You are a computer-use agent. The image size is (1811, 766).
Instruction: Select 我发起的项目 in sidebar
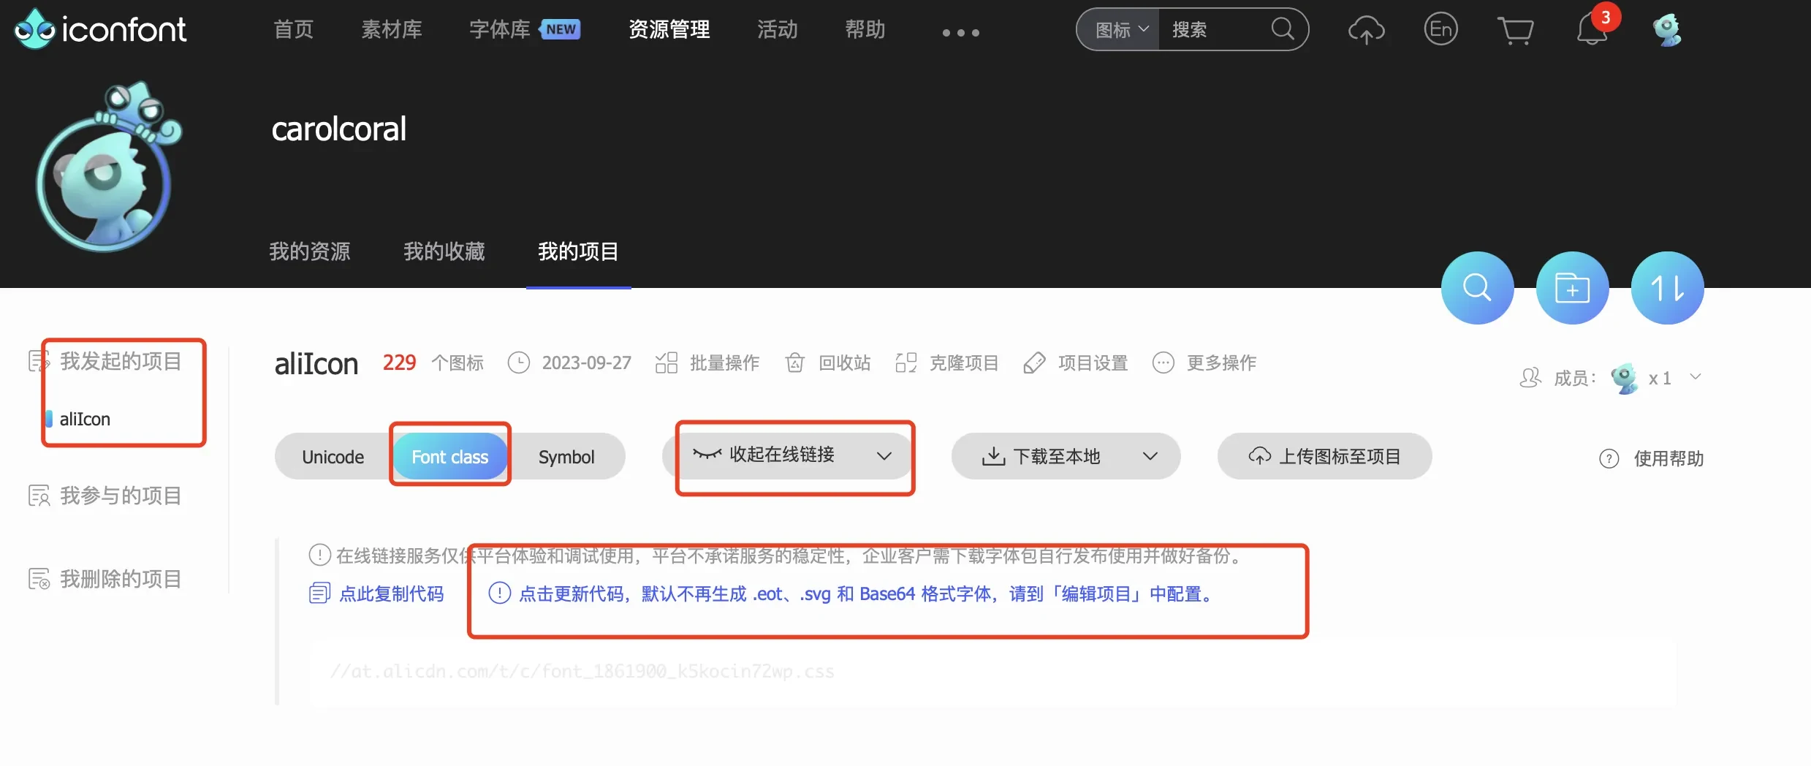point(121,361)
